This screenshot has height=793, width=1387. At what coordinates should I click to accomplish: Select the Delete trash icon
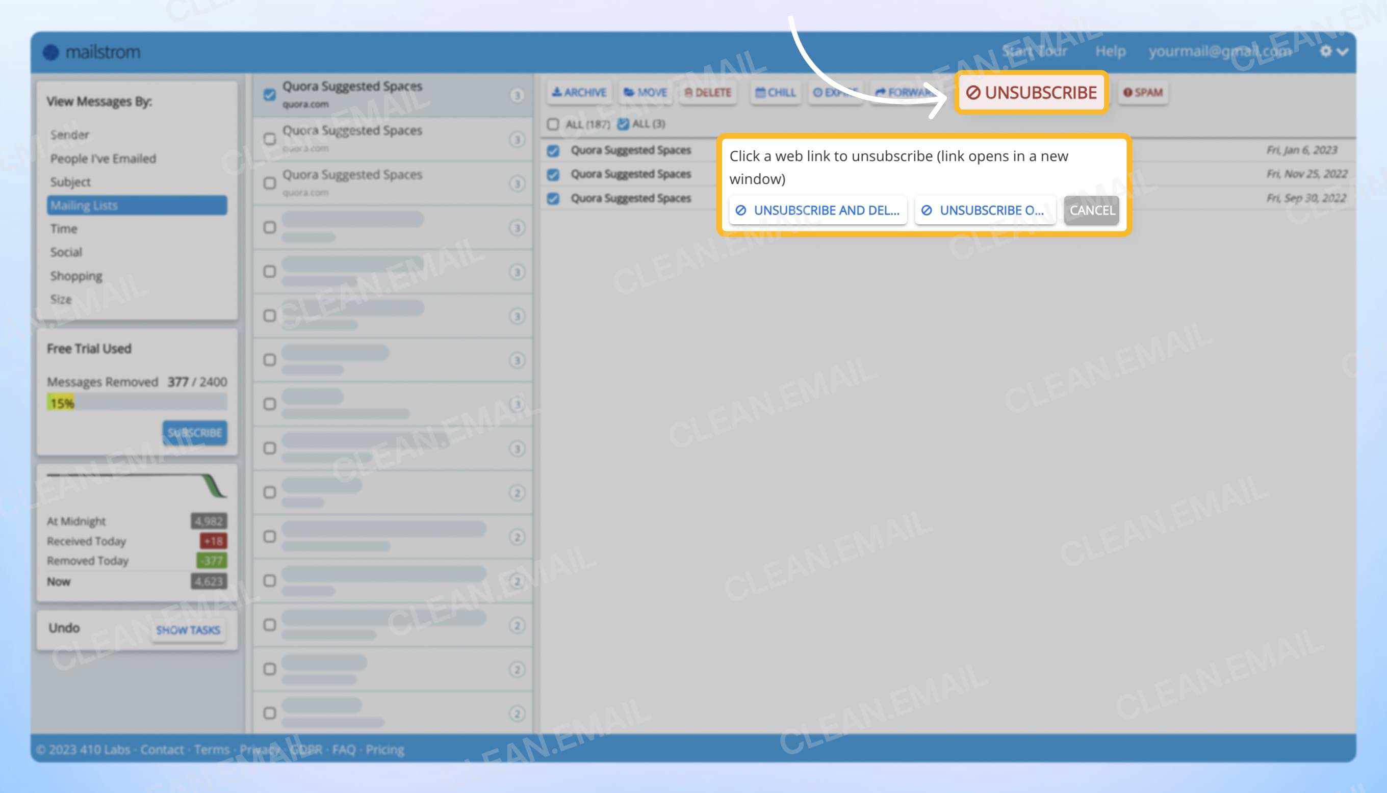pos(689,93)
